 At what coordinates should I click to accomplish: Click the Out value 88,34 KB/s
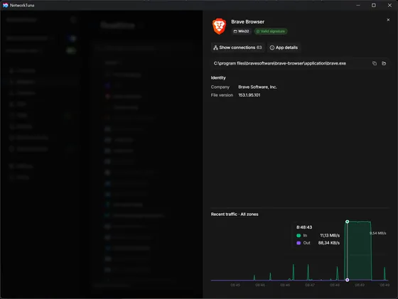(x=328, y=243)
